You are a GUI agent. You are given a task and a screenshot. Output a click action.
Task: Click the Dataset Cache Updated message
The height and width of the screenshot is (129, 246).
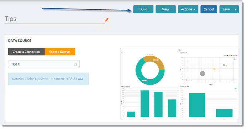(x=48, y=79)
